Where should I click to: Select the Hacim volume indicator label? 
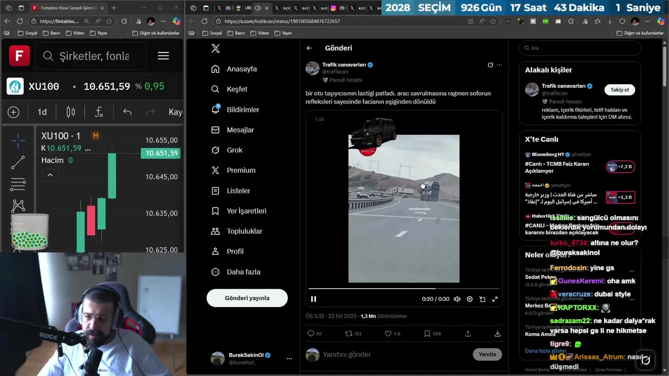click(52, 160)
